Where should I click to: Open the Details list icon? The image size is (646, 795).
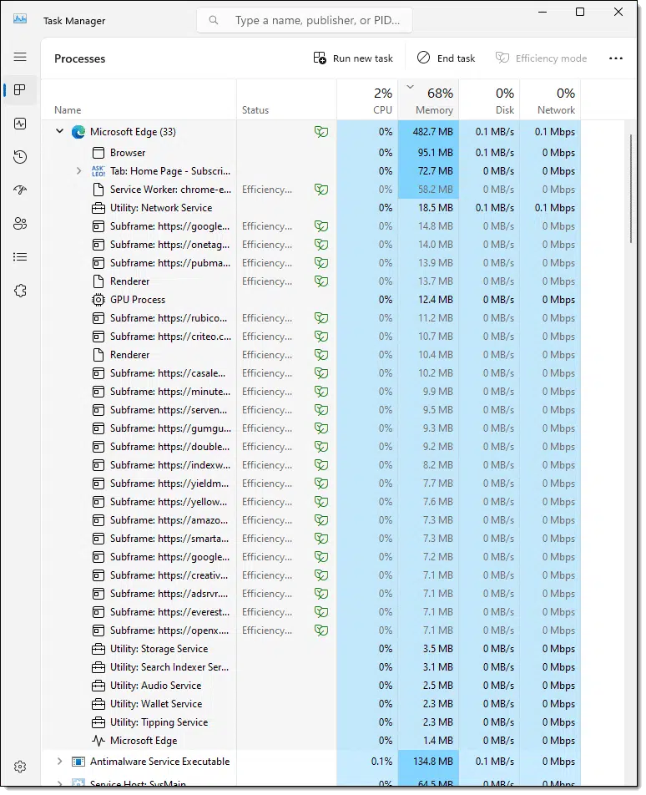(20, 257)
